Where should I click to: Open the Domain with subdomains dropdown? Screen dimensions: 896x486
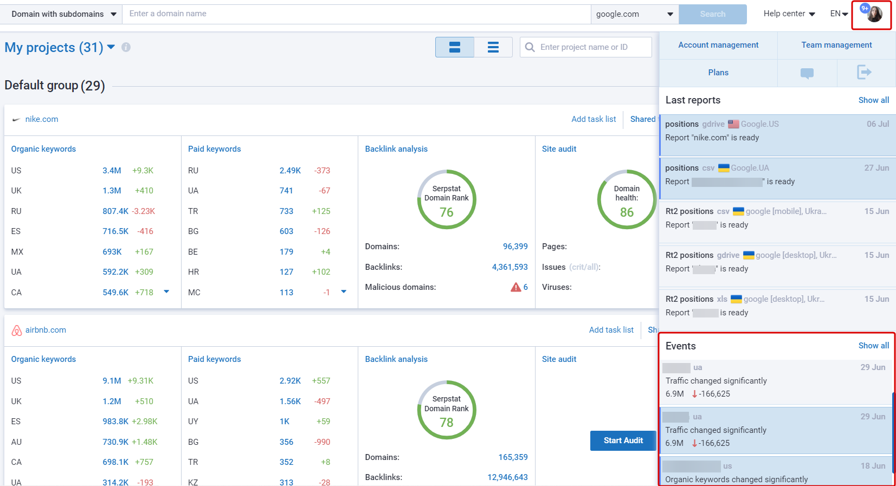(x=63, y=14)
